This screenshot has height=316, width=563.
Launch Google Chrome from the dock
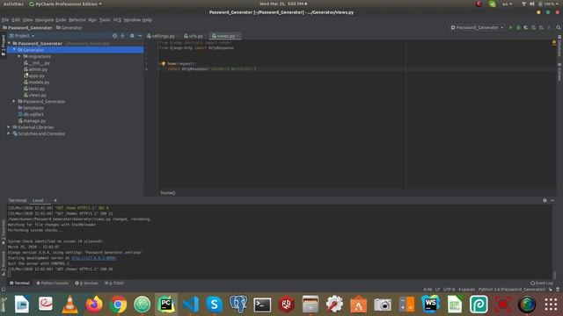(x=118, y=305)
